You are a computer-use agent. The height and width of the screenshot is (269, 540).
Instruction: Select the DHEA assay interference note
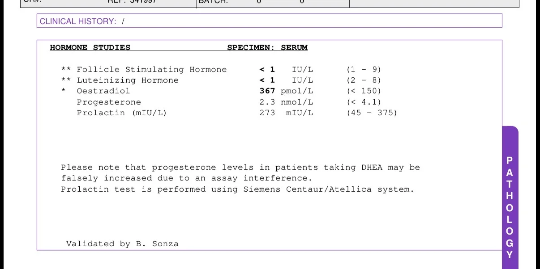pyautogui.click(x=240, y=173)
